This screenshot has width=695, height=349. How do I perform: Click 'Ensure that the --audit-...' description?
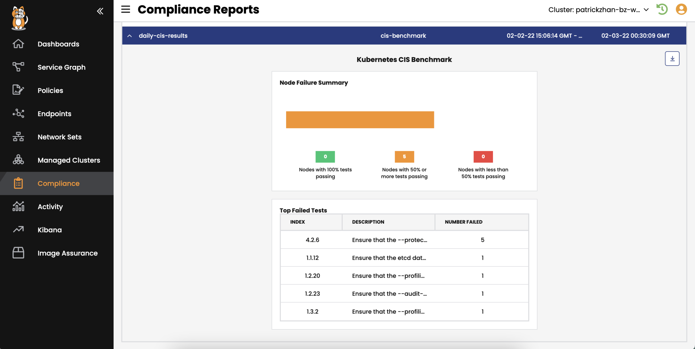click(389, 294)
